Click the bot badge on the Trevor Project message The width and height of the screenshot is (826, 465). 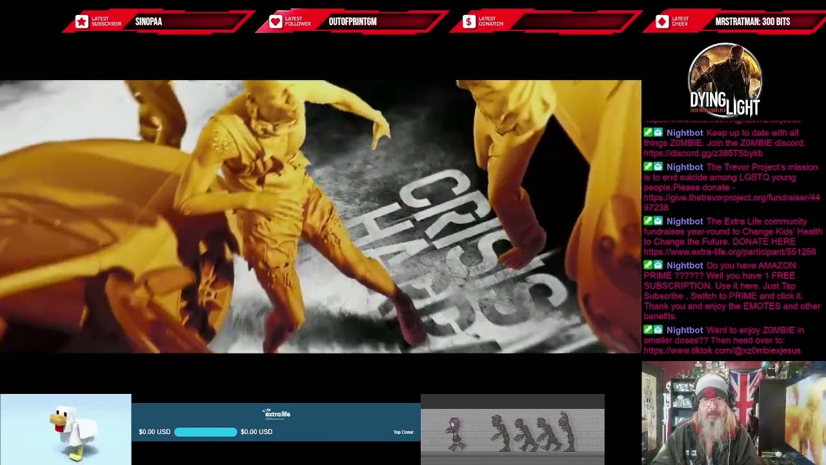click(658, 167)
